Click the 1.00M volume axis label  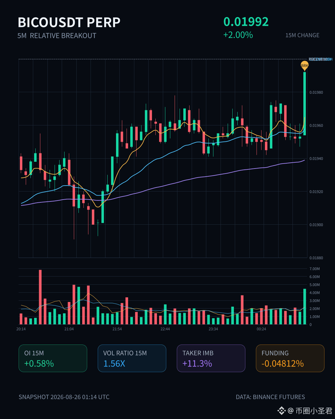[x=315, y=317]
